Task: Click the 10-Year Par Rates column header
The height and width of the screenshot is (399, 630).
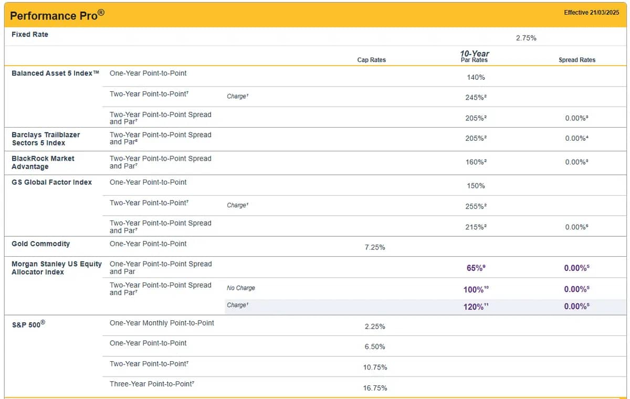Action: (x=474, y=56)
